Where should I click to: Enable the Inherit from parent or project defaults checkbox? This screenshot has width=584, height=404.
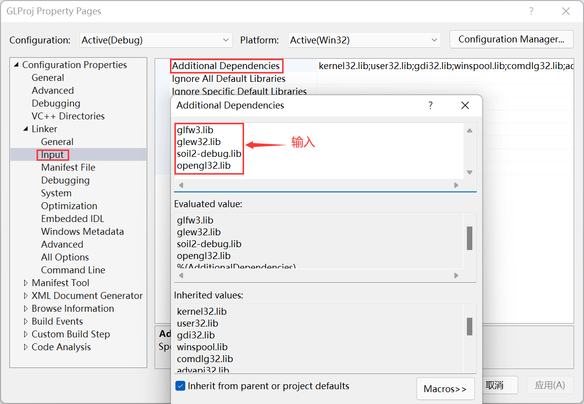click(x=181, y=387)
